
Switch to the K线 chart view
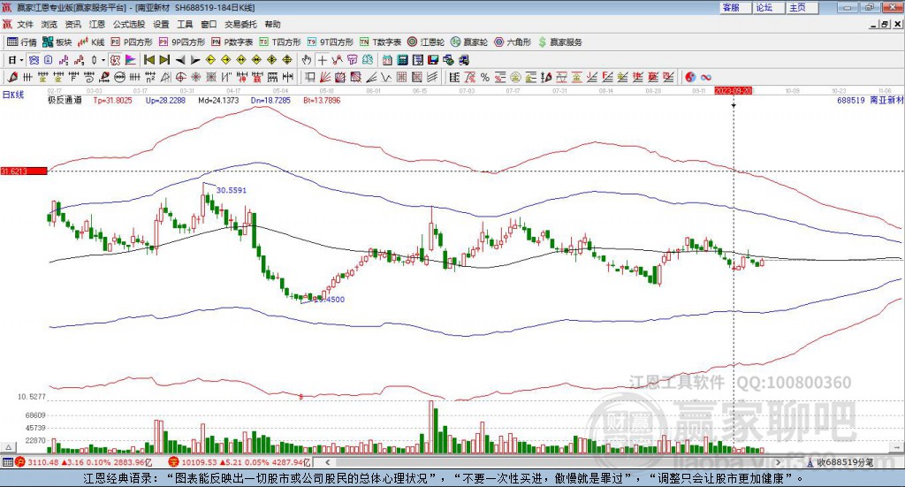91,42
